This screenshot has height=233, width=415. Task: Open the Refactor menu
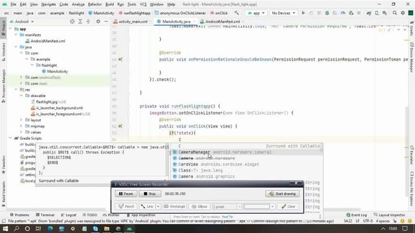(x=95, y=5)
